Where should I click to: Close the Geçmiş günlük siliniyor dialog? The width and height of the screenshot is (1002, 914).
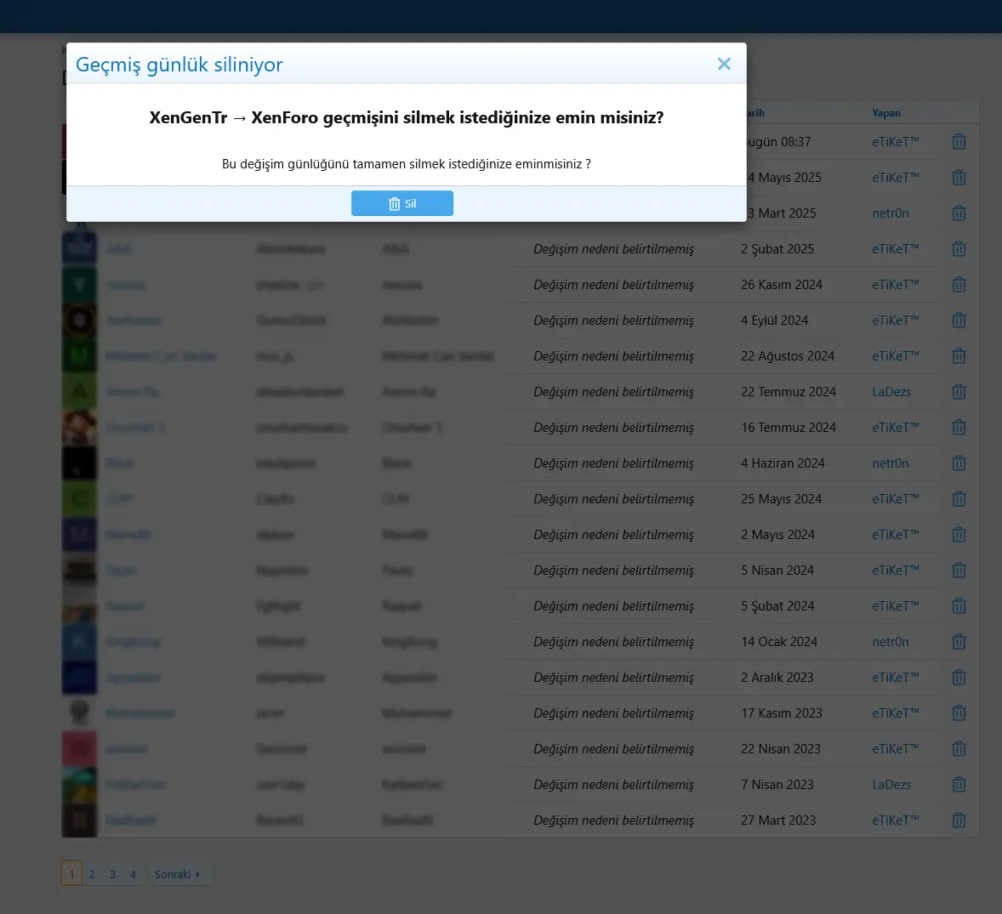pos(723,64)
